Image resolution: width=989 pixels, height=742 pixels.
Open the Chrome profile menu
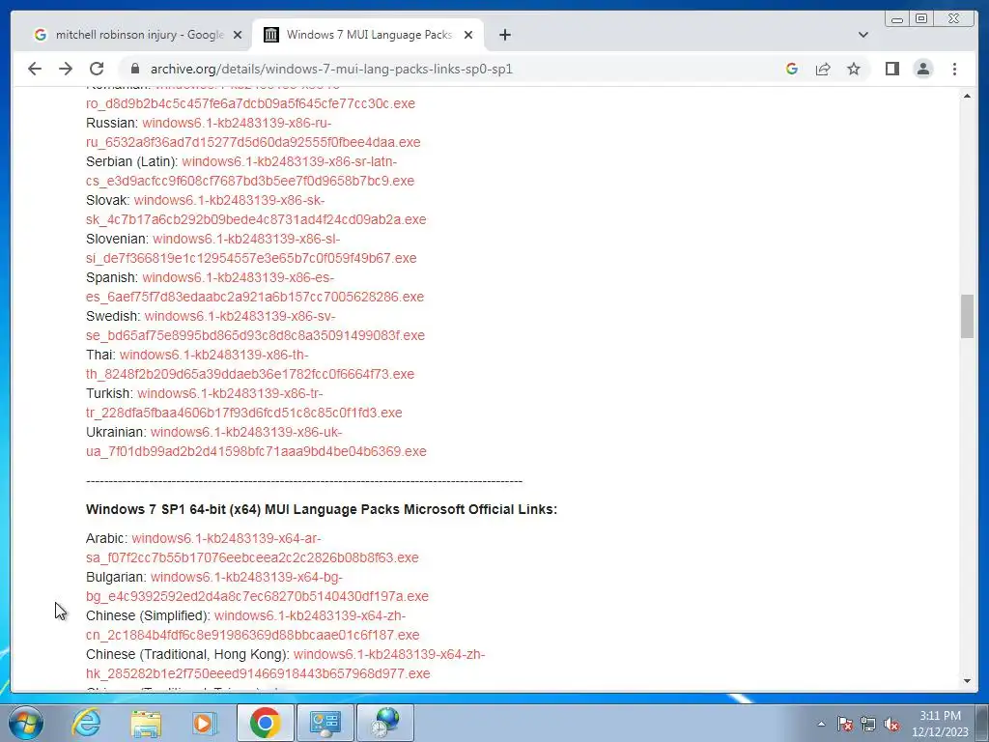922,69
